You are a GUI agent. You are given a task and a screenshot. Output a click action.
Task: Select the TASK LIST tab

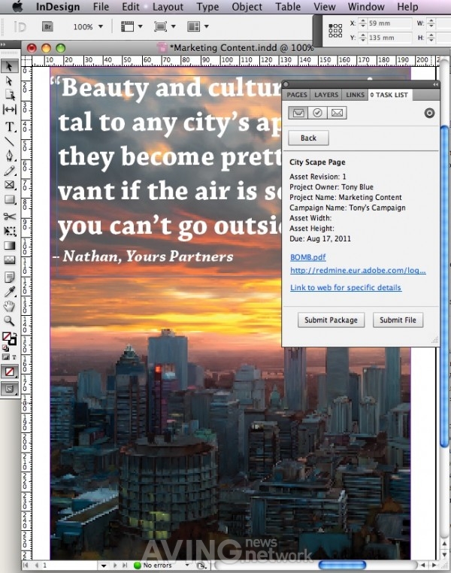pyautogui.click(x=389, y=95)
